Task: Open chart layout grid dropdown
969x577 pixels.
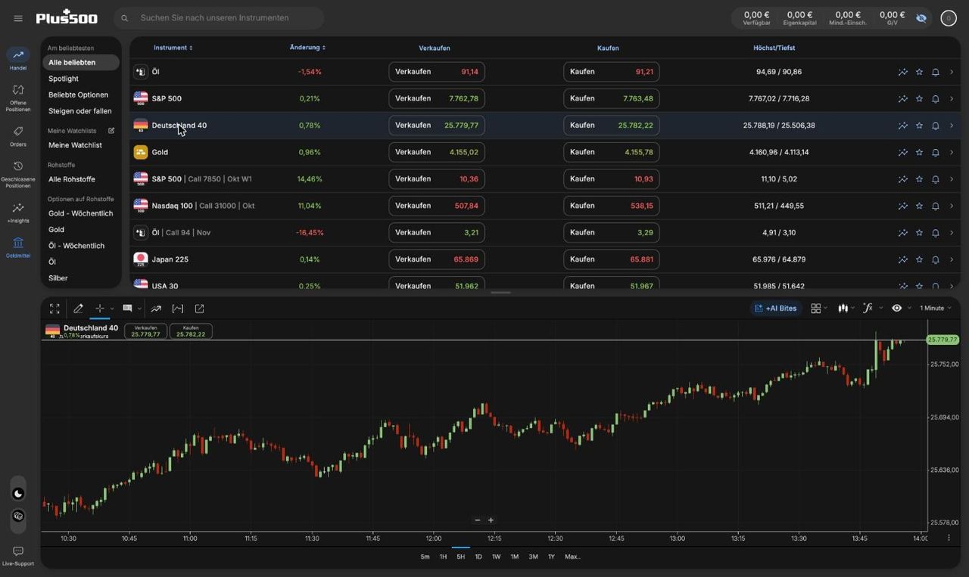Action: pos(818,309)
